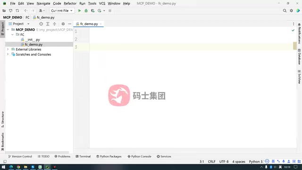Start debugging with the bug icon

[86, 10]
